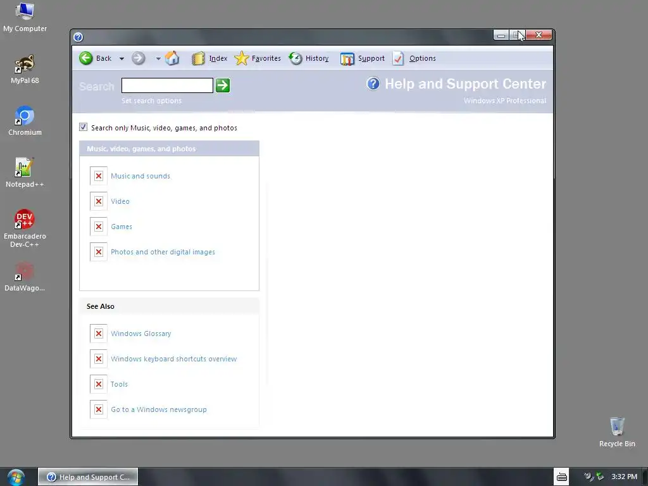The height and width of the screenshot is (486, 648).
Task: Open the Options checklist icon
Action: click(x=399, y=58)
